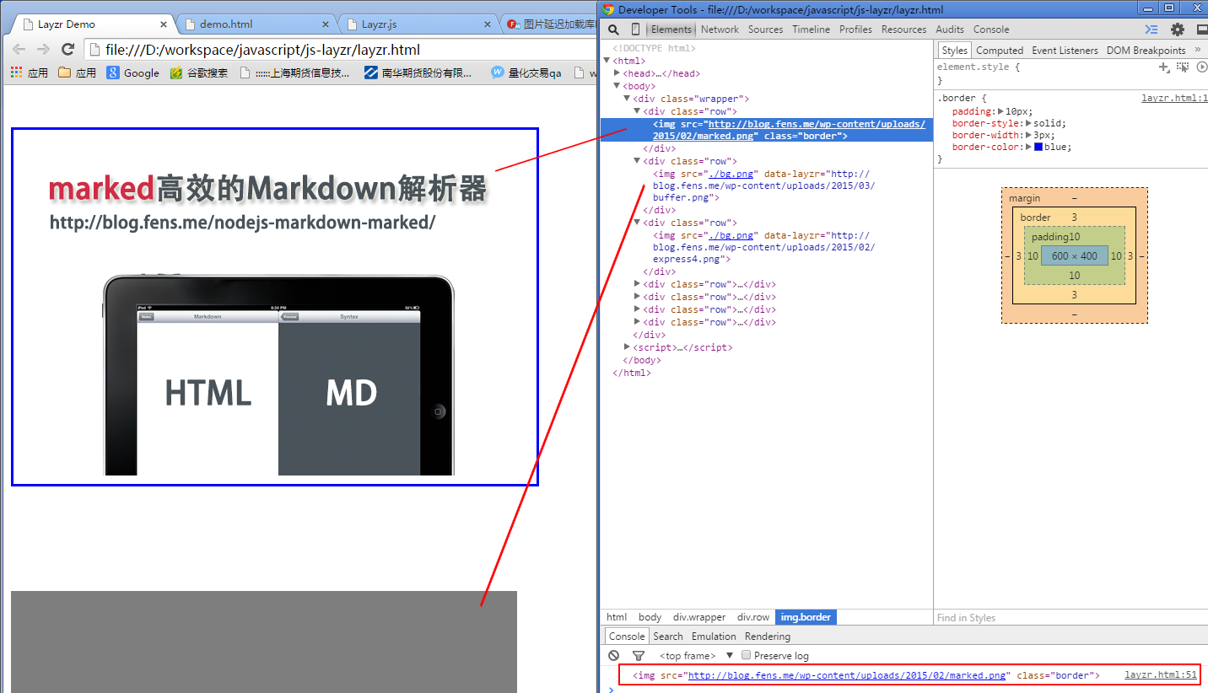1208x693 pixels.
Task: Select the Event Listeners tab
Action: (x=1065, y=51)
